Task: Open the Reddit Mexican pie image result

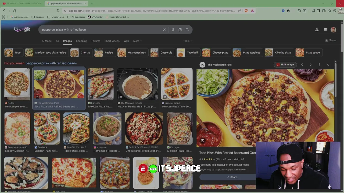Action: pos(17,84)
